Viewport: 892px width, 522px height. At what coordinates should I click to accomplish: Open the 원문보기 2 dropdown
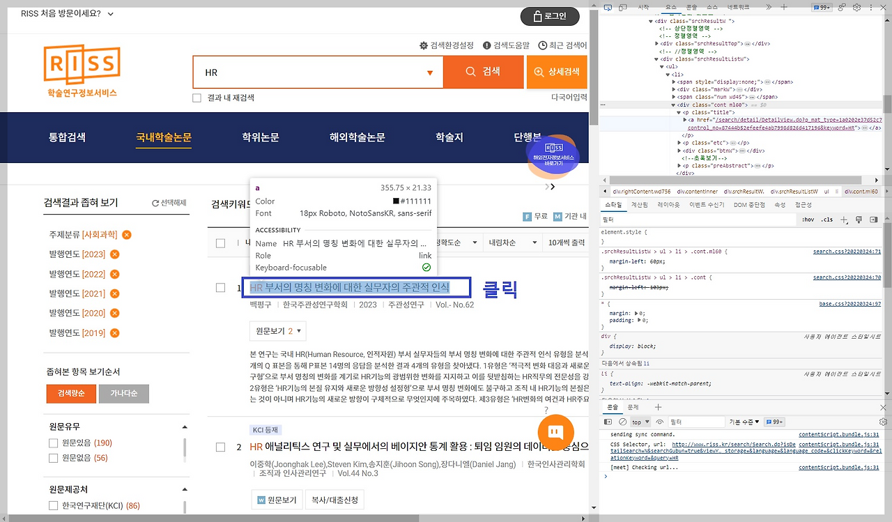coord(277,331)
